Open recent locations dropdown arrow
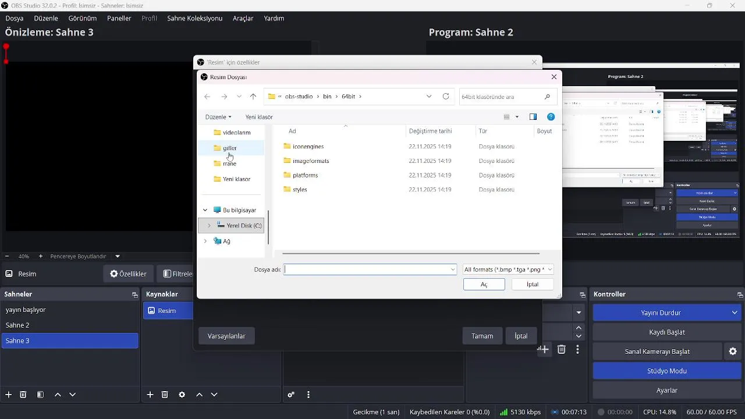 coord(239,97)
